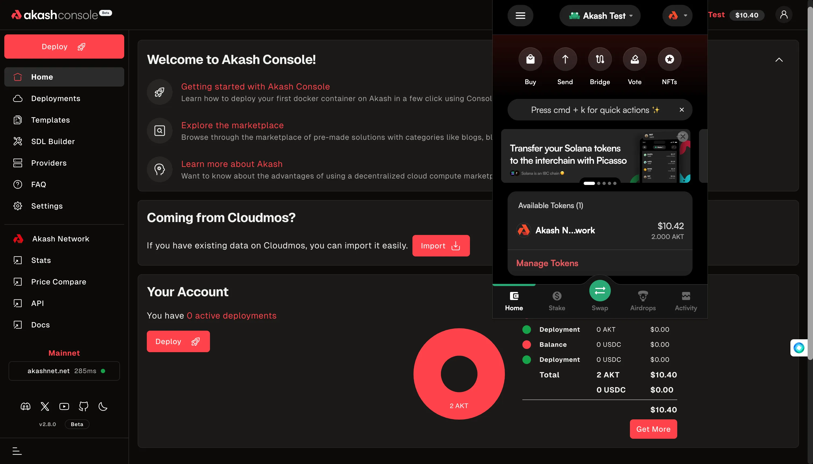
Task: Open the Akash chain selector dropdown
Action: 677,16
